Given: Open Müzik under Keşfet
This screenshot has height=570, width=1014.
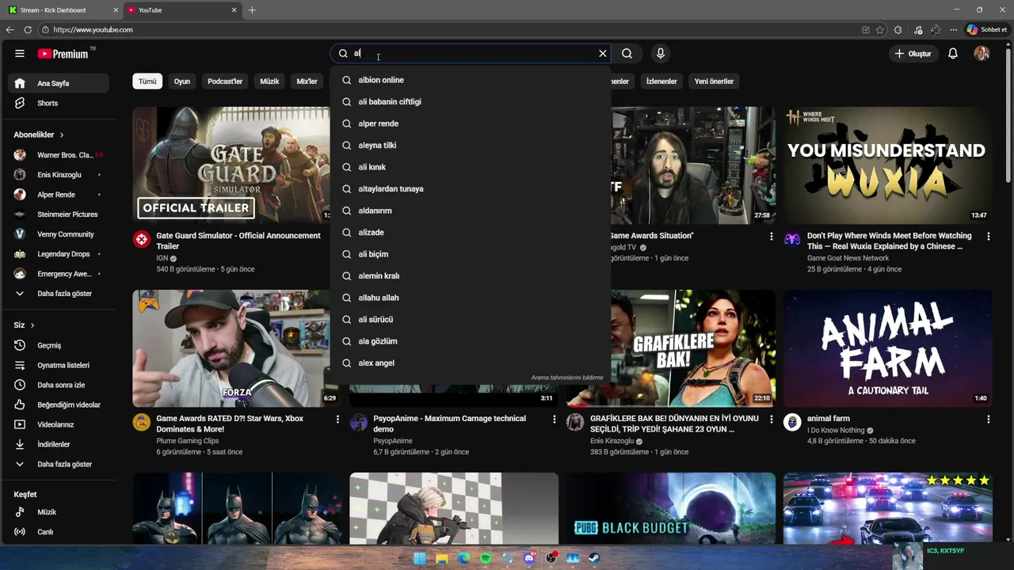Looking at the screenshot, I should [59, 512].
